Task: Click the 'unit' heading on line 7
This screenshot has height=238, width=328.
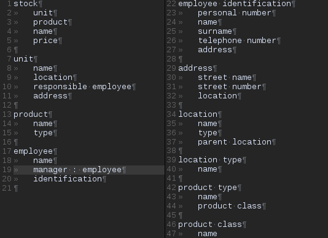Action: (x=23, y=59)
